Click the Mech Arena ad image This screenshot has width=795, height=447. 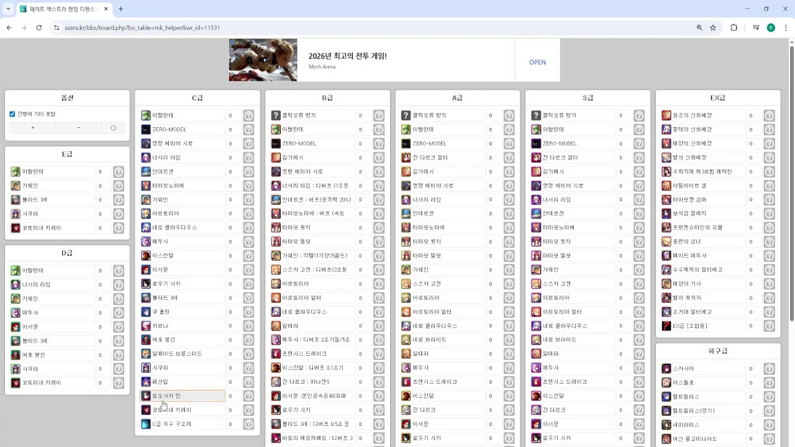tap(263, 60)
